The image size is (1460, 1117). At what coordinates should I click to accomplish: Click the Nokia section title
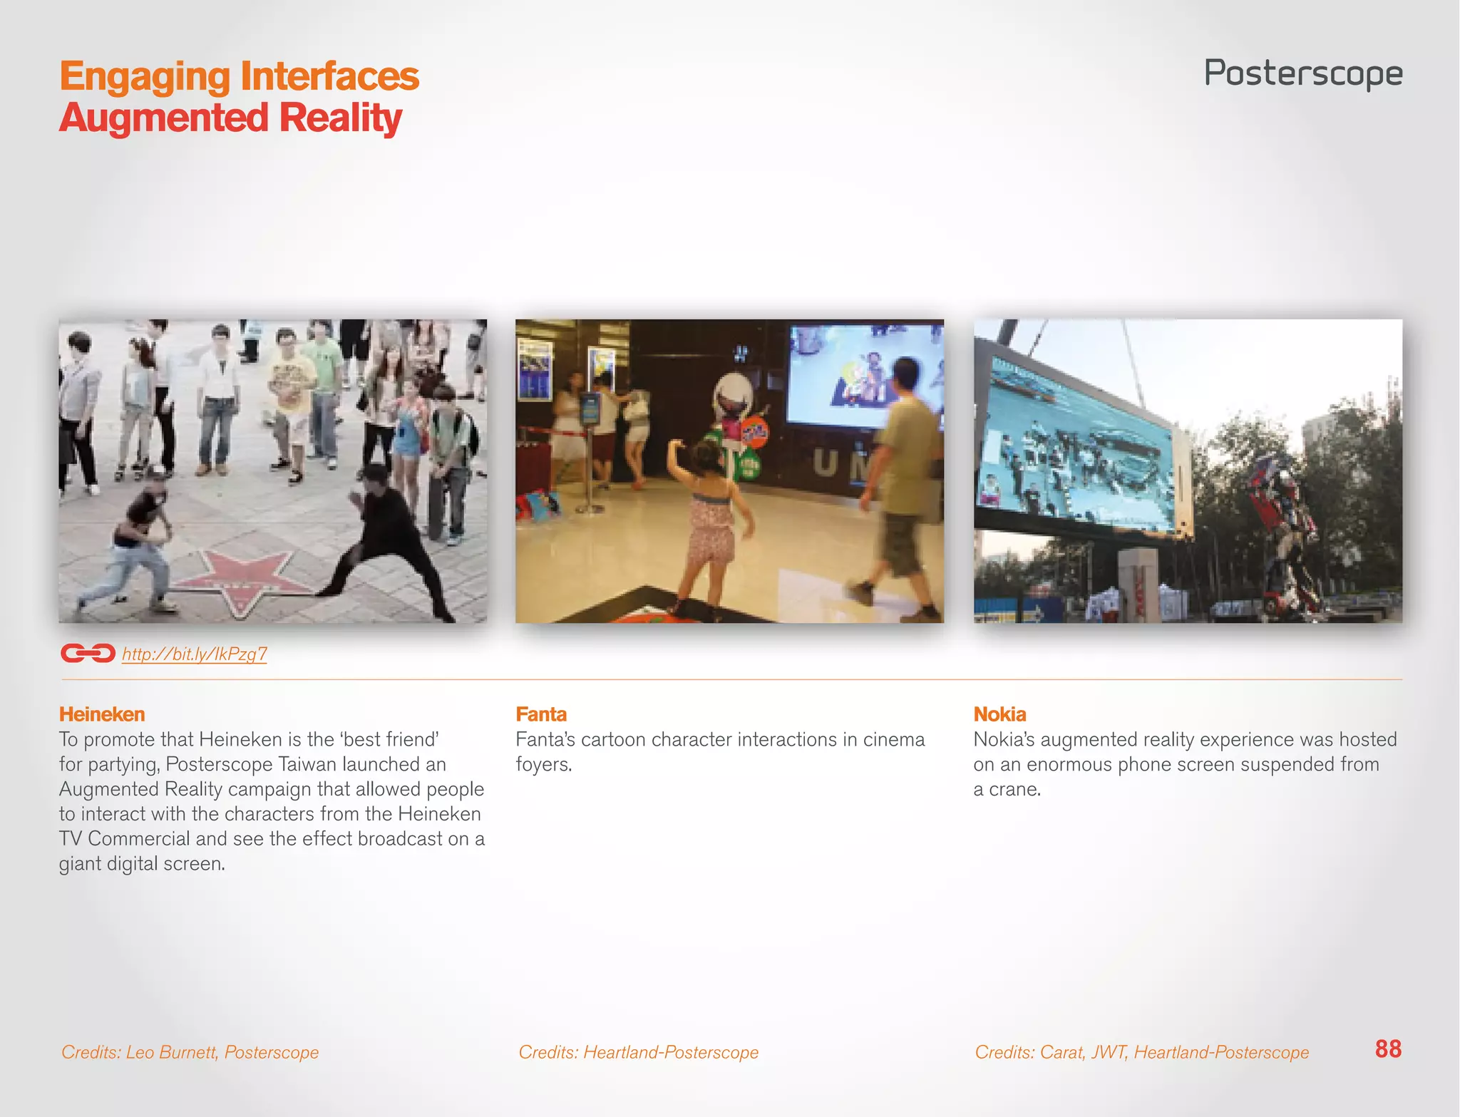tap(999, 714)
